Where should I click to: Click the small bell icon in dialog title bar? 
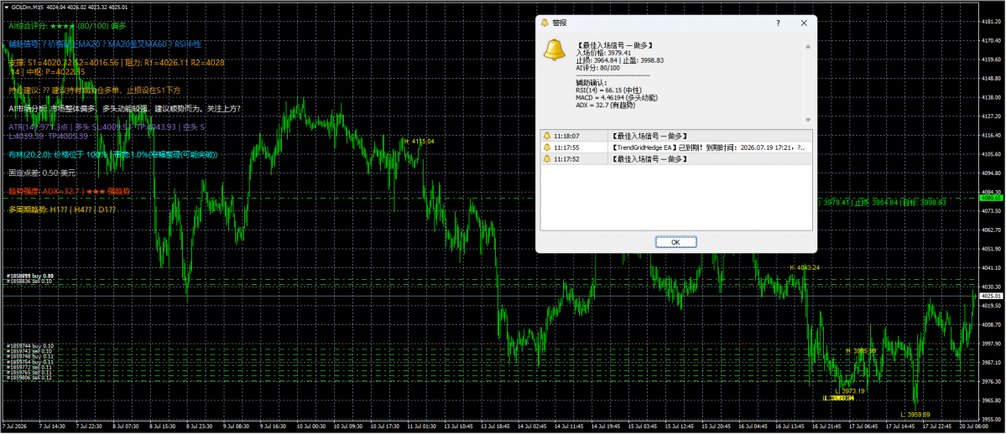coord(545,23)
